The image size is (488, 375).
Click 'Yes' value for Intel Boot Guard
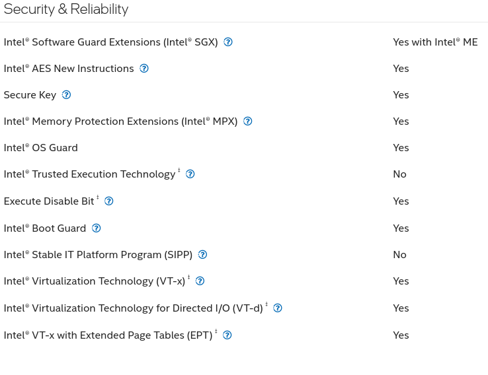tap(401, 228)
